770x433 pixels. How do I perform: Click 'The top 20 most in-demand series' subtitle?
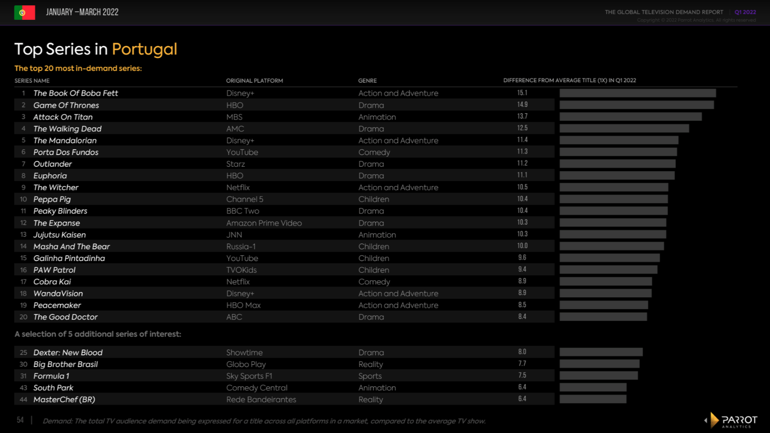coord(78,68)
